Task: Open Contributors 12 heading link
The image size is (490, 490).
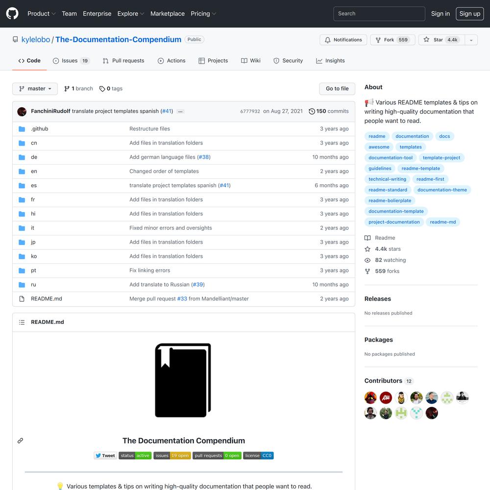Action: 389,381
